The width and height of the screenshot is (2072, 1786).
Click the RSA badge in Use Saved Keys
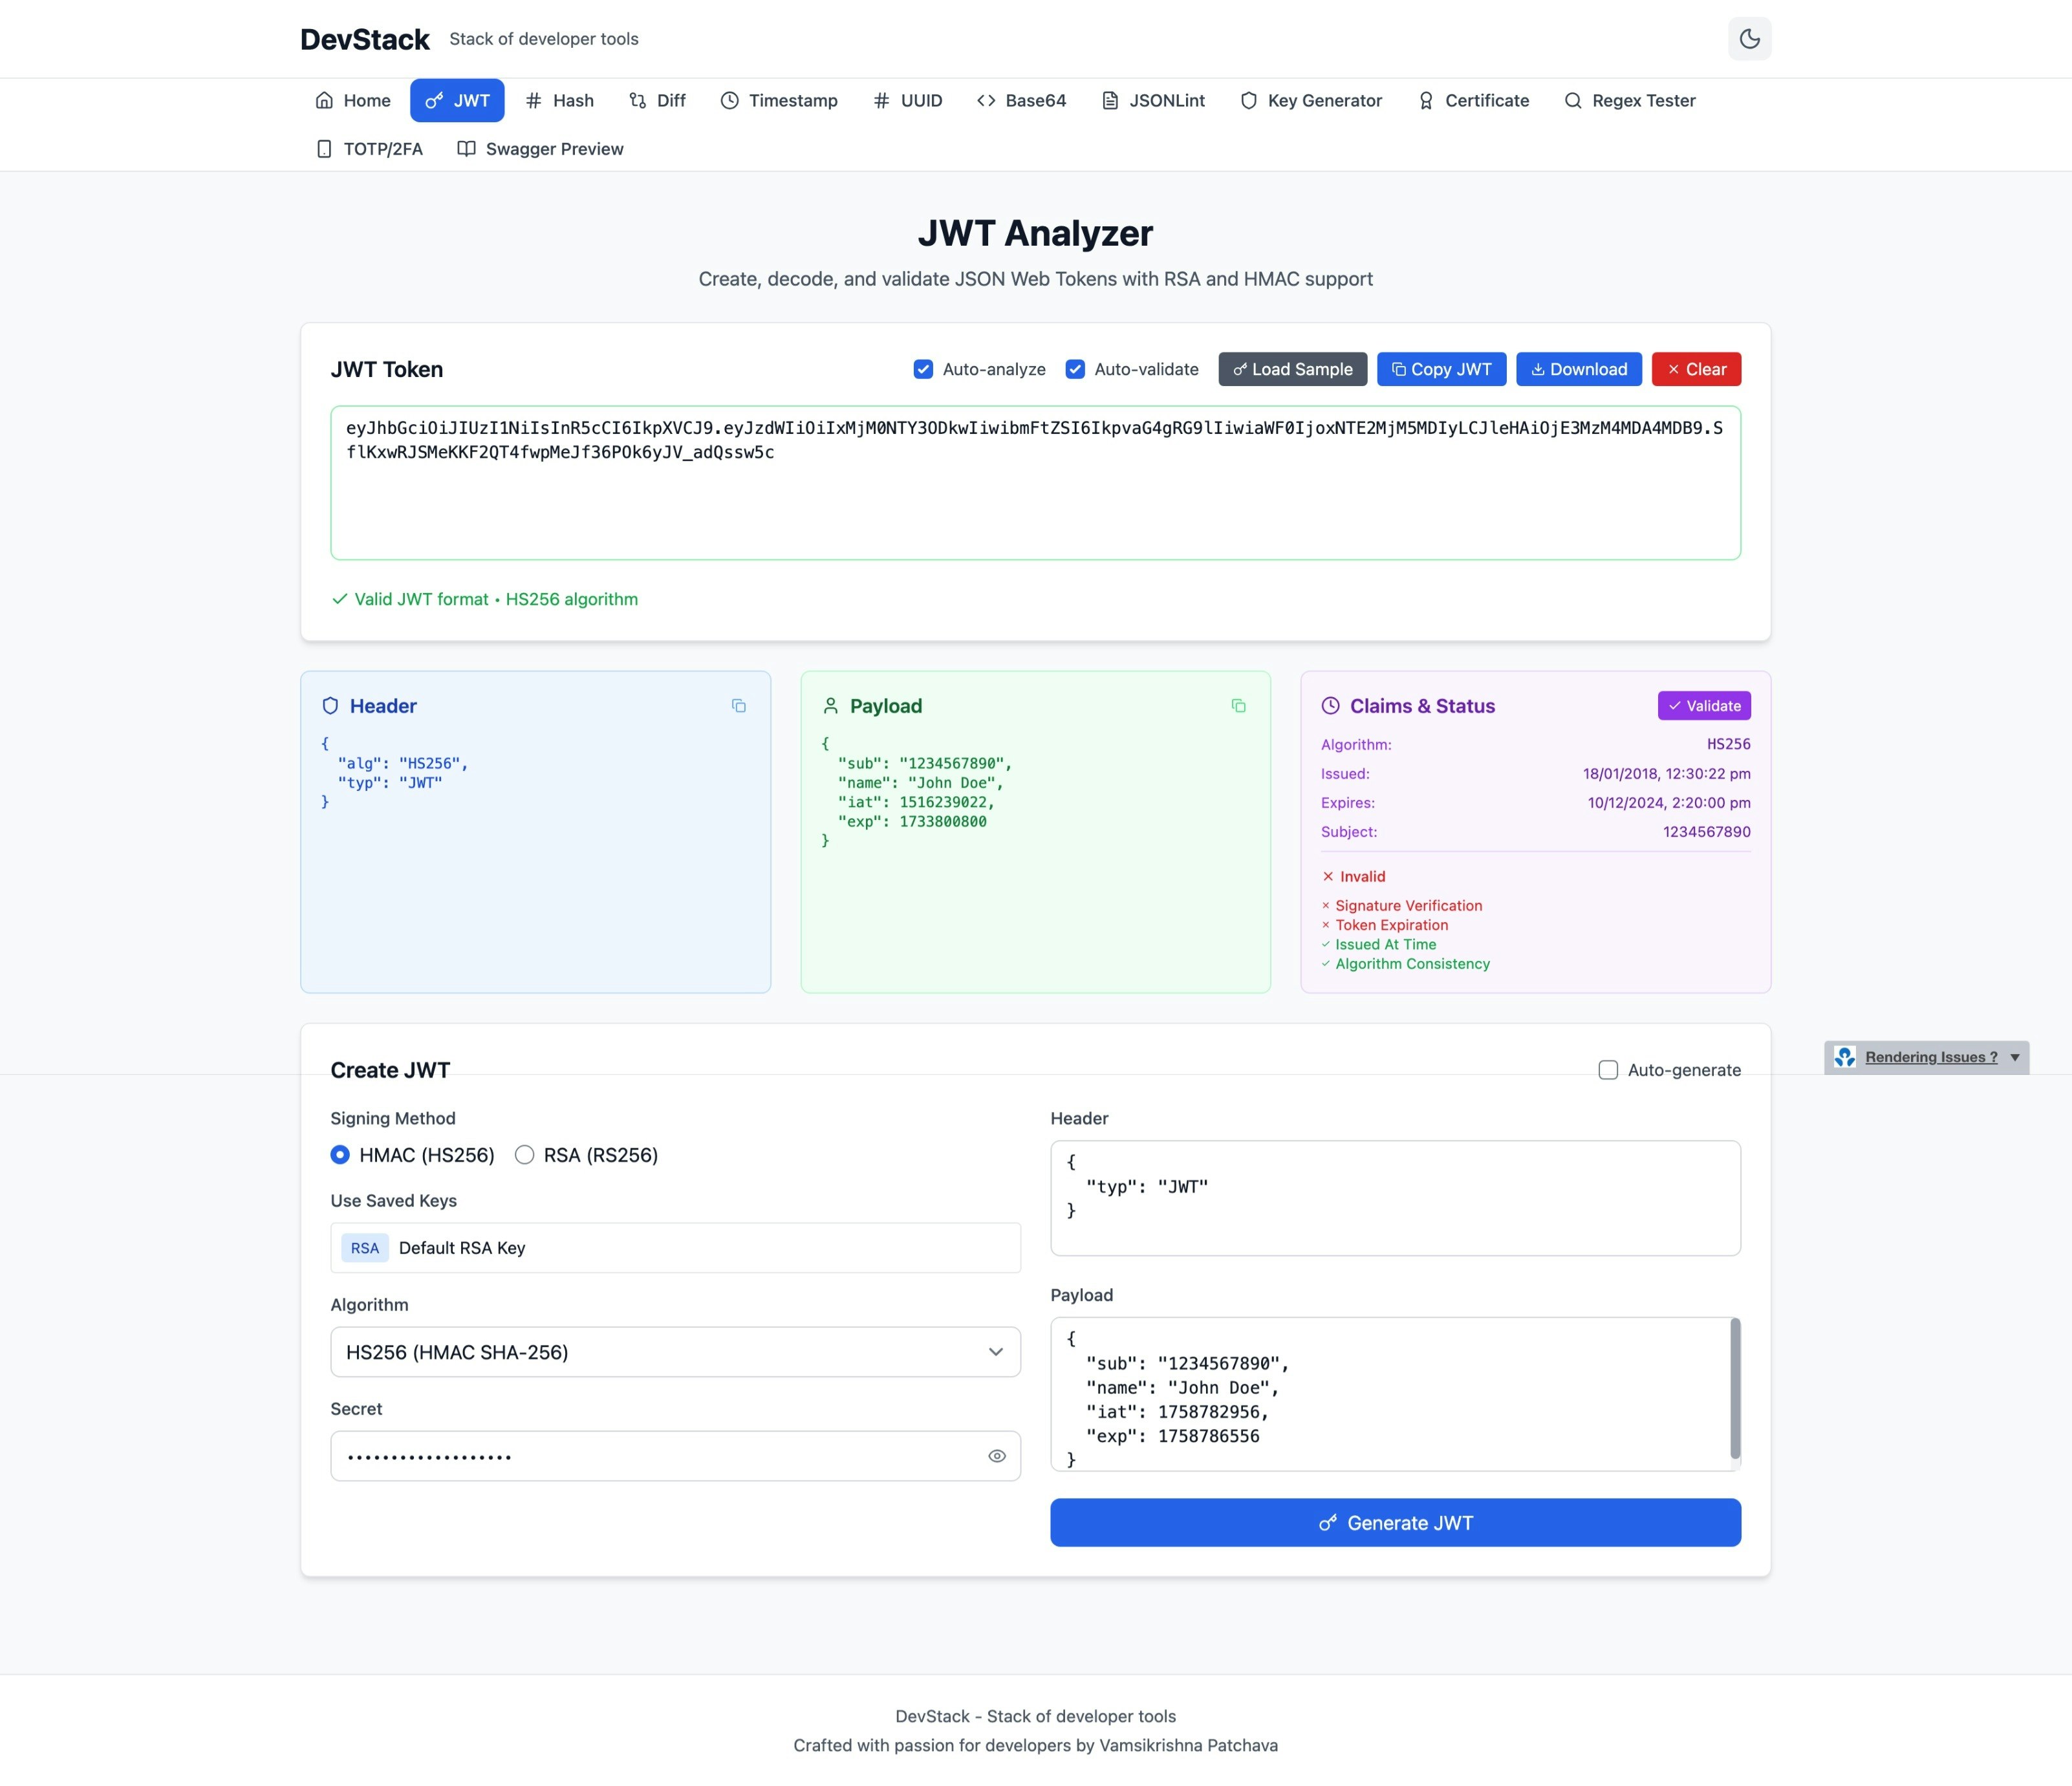(365, 1248)
